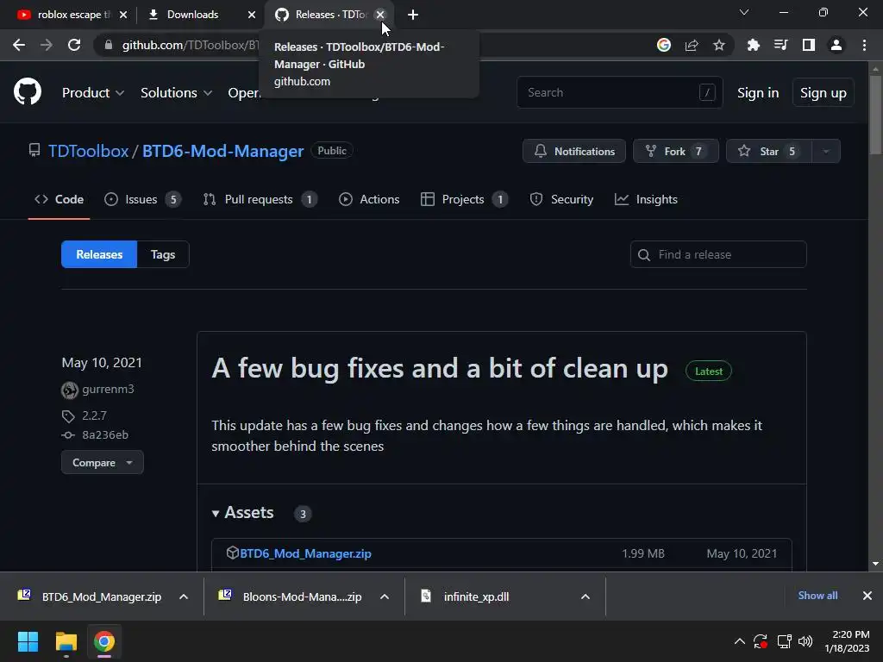
Task: Open the release title 'A few bug fixes'
Action: [440, 369]
